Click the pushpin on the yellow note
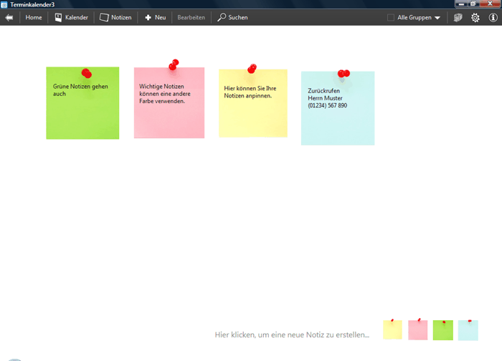 [x=252, y=69]
